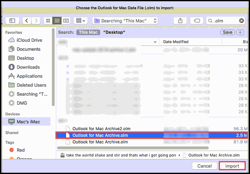Click the sidebar vertical scrollbar
This screenshot has height=174, width=250.
pos(53,67)
